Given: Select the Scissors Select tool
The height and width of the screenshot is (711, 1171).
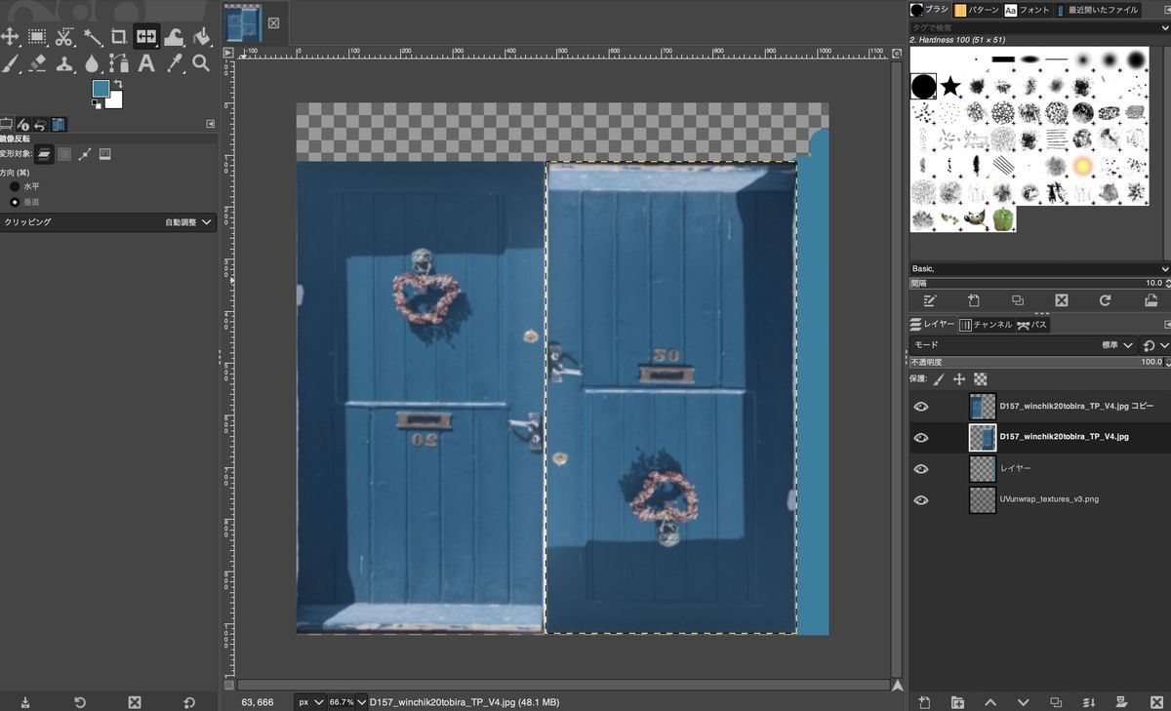Looking at the screenshot, I should (64, 37).
